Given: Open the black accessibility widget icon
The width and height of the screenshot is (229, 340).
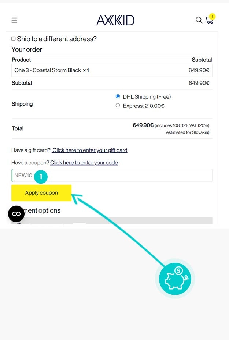Looking at the screenshot, I should click(x=16, y=214).
